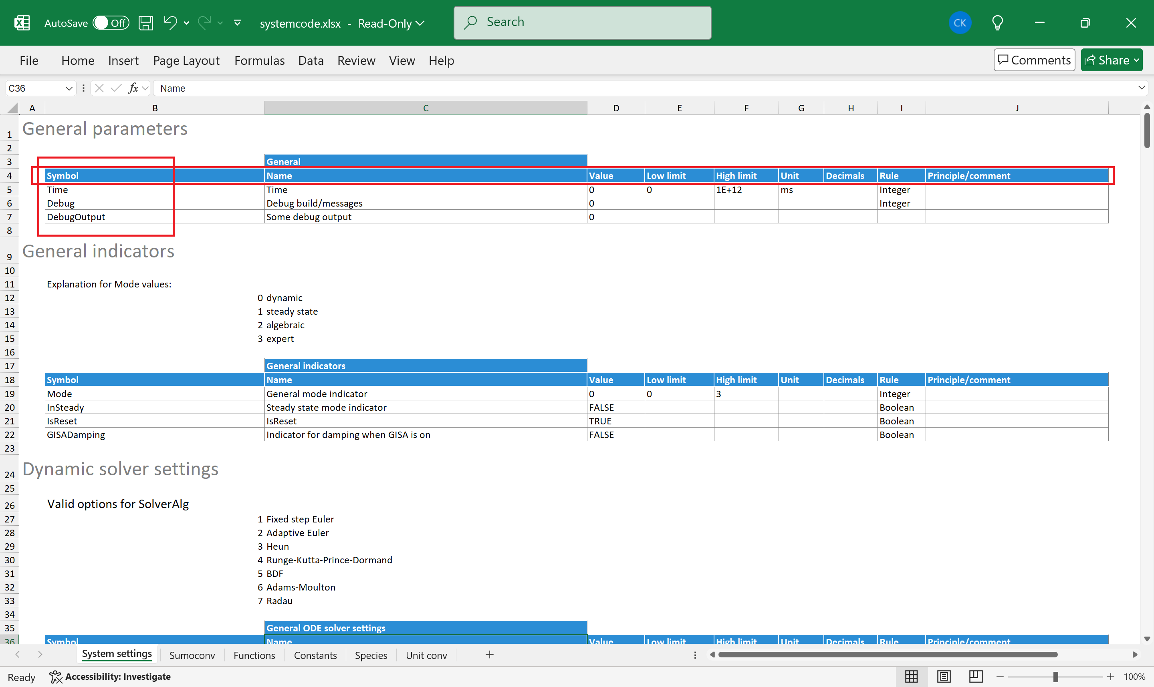
Task: Click the horizontal scrollbar thumb
Action: pos(887,655)
